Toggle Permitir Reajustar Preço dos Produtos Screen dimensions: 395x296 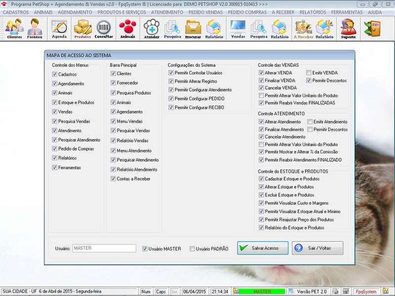(261, 220)
